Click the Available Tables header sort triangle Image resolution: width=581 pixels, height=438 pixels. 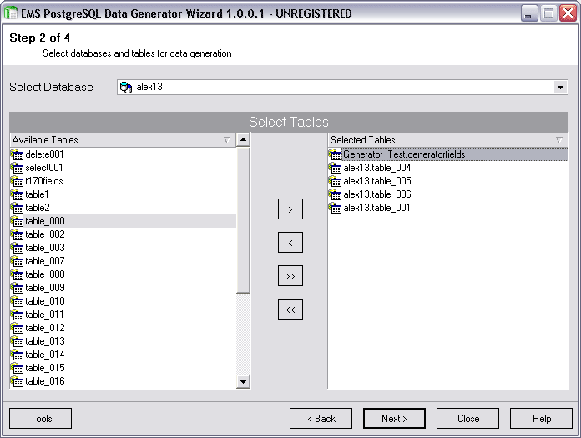227,140
